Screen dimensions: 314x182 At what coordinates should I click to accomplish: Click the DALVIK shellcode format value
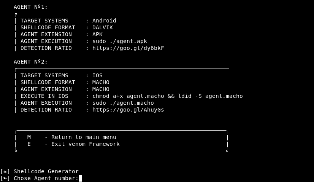click(x=103, y=27)
